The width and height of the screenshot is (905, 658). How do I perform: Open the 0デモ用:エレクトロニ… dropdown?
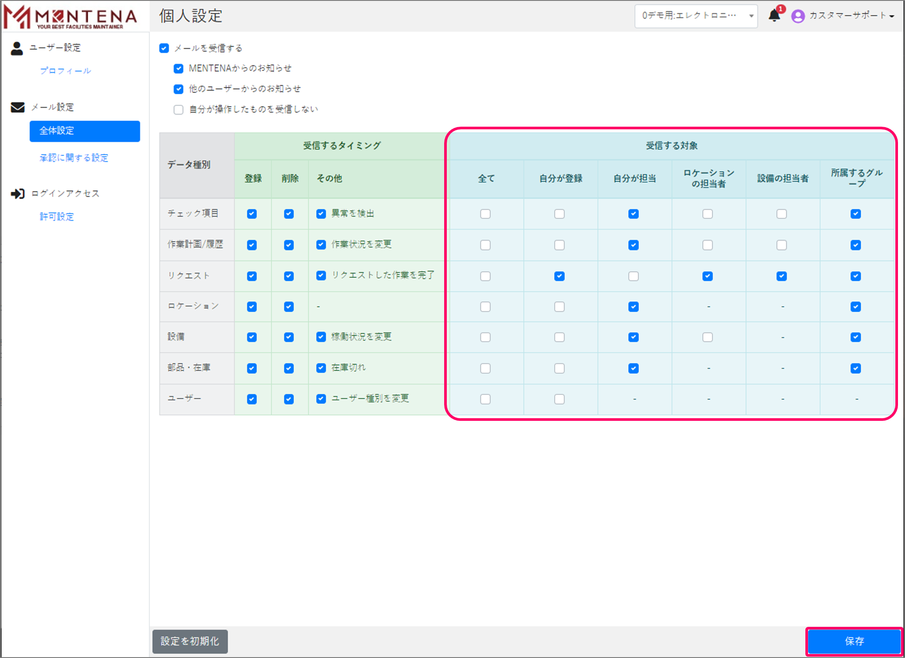coord(695,16)
